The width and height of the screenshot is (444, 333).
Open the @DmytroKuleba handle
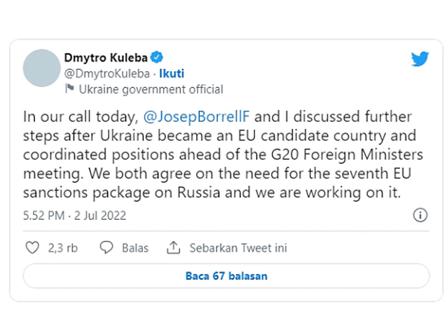pyautogui.click(x=107, y=74)
